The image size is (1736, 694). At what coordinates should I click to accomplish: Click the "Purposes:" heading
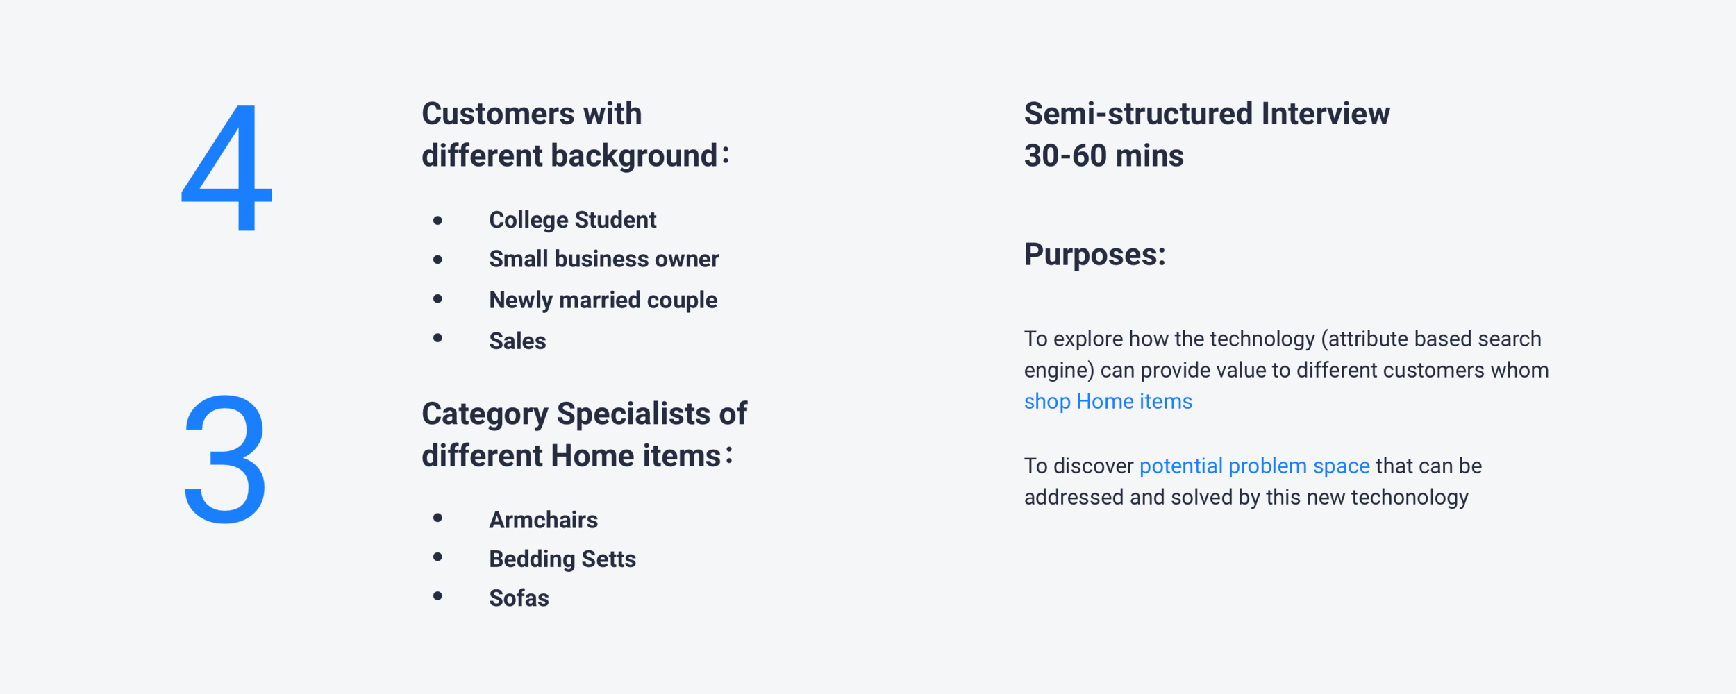(1094, 255)
